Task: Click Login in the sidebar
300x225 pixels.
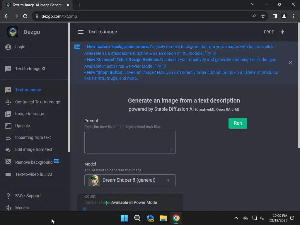Action: pyautogui.click(x=20, y=47)
